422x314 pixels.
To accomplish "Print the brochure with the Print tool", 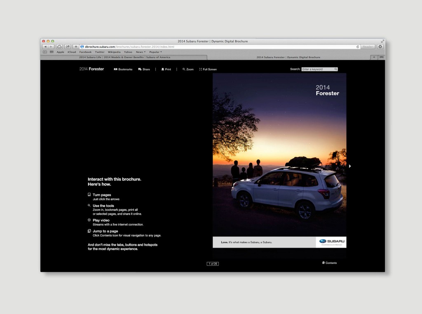I will point(166,69).
